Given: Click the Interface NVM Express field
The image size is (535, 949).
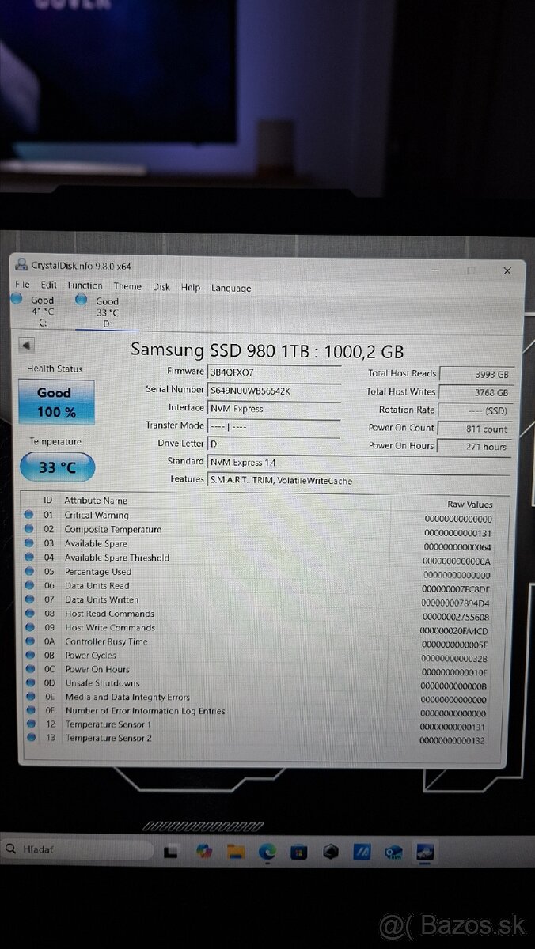Looking at the screenshot, I should [x=274, y=408].
